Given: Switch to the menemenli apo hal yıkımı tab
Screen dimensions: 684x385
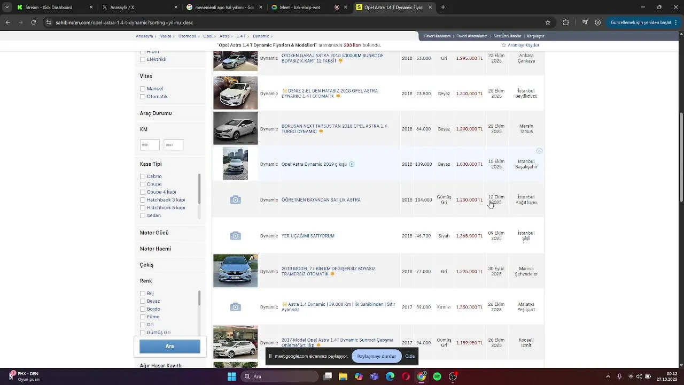Looking at the screenshot, I should click(223, 7).
